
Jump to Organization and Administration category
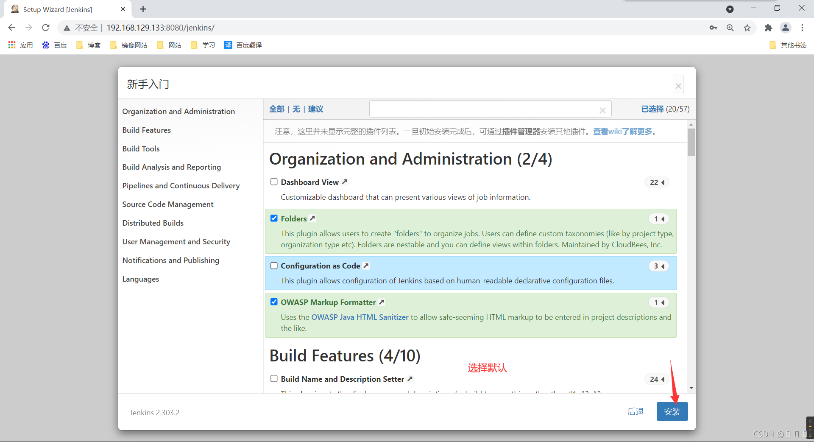pyautogui.click(x=178, y=111)
